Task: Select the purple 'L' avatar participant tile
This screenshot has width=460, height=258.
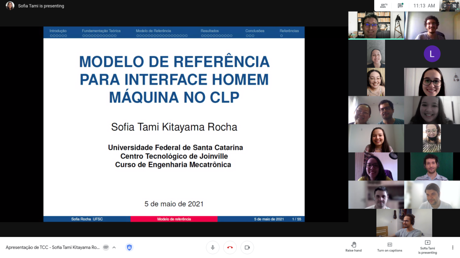Action: [x=432, y=54]
